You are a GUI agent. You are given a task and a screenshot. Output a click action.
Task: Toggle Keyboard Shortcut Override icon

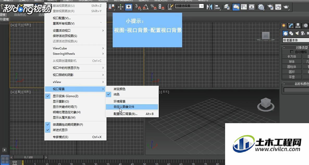tap(129, 7)
